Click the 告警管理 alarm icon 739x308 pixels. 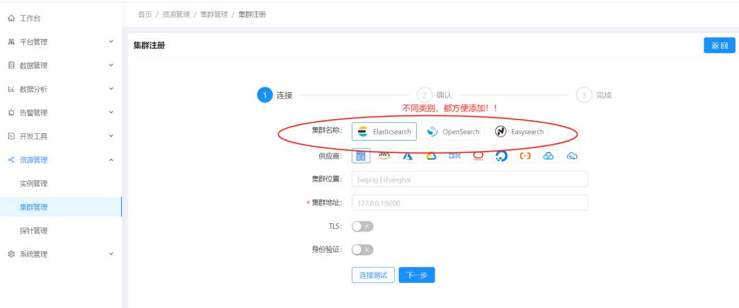(12, 113)
